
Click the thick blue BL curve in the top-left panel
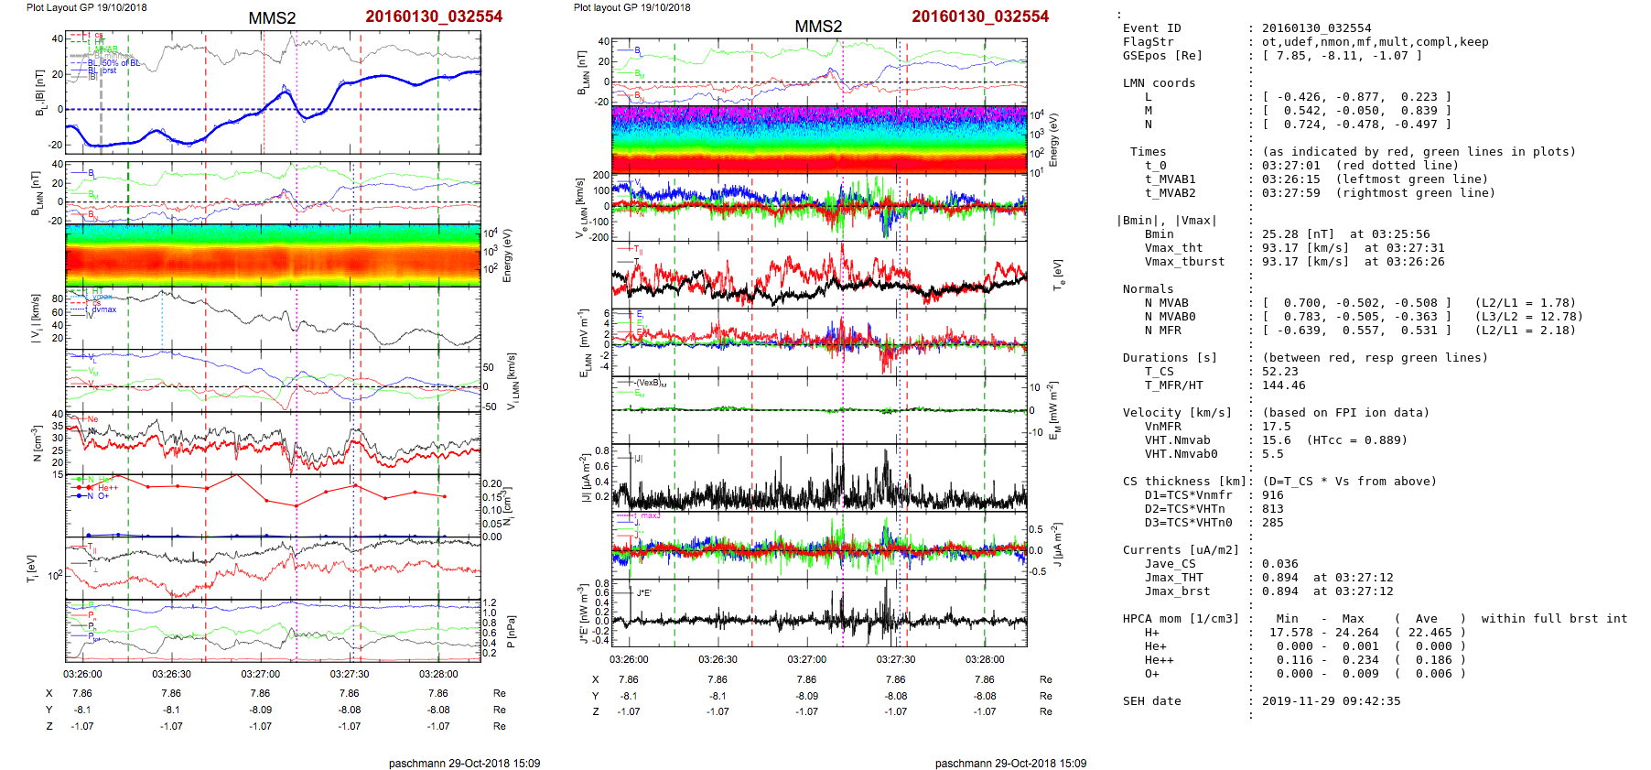click(x=366, y=79)
